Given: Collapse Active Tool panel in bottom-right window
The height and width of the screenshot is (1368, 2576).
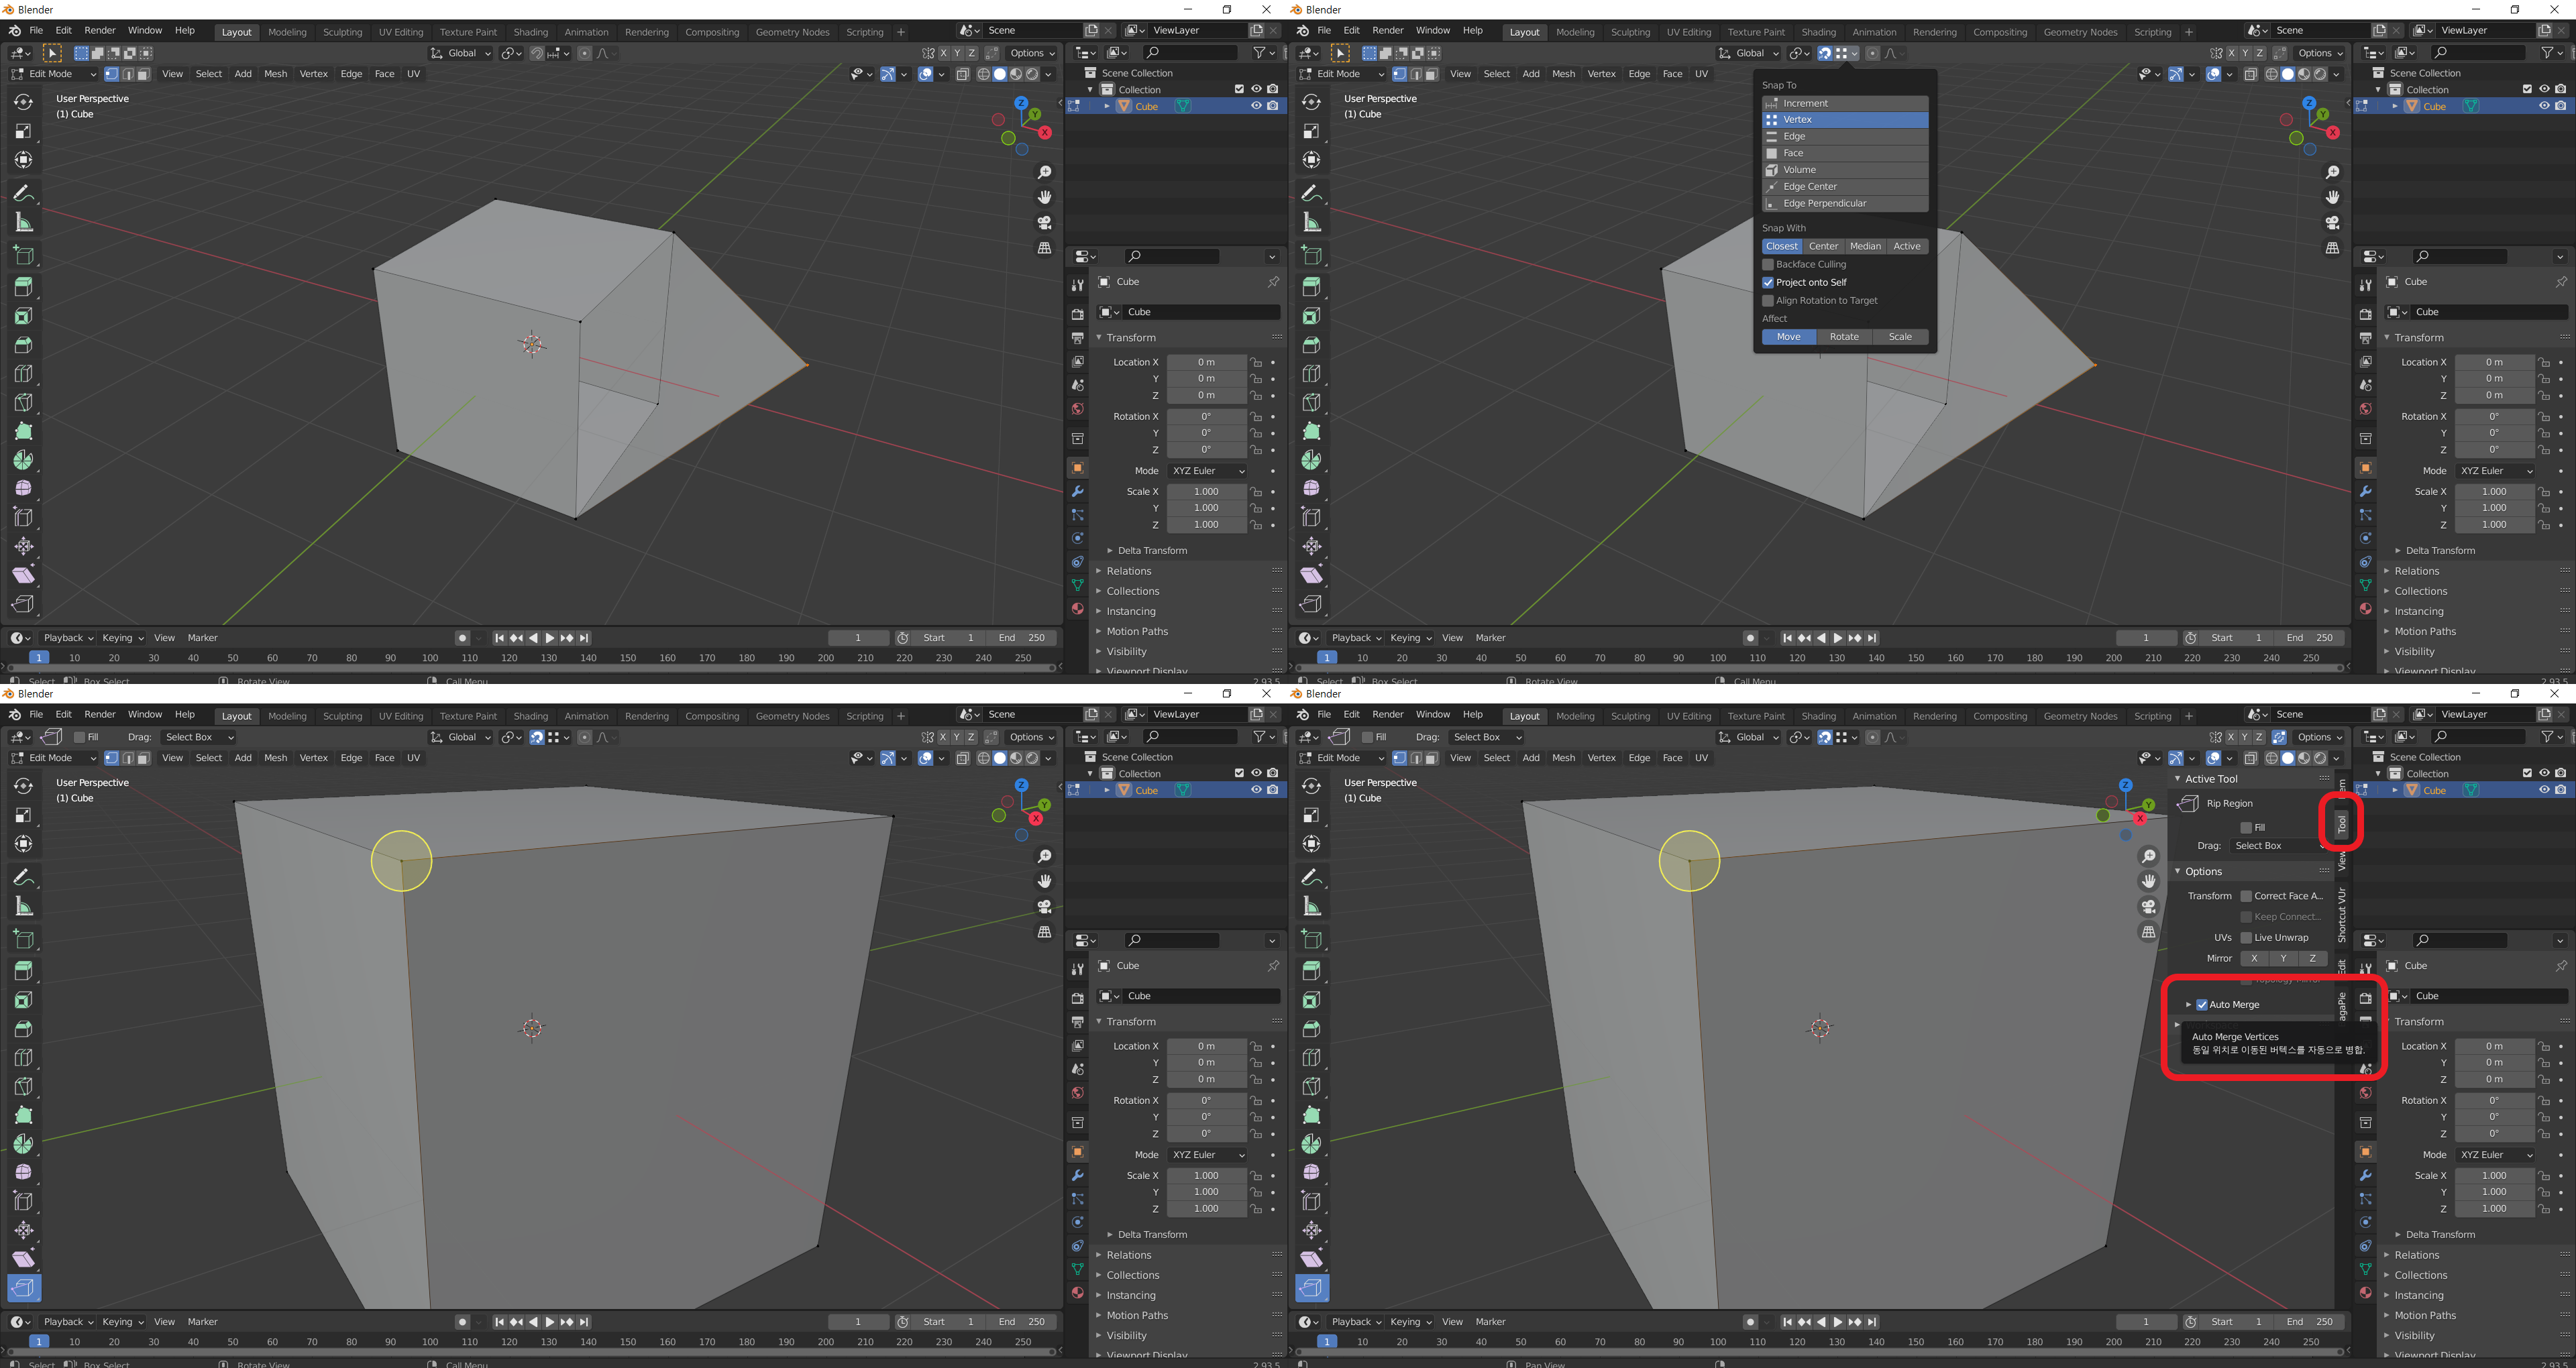Looking at the screenshot, I should click(2177, 779).
